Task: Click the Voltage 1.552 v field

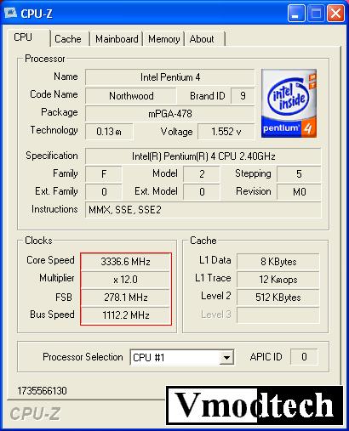Action: coord(226,132)
